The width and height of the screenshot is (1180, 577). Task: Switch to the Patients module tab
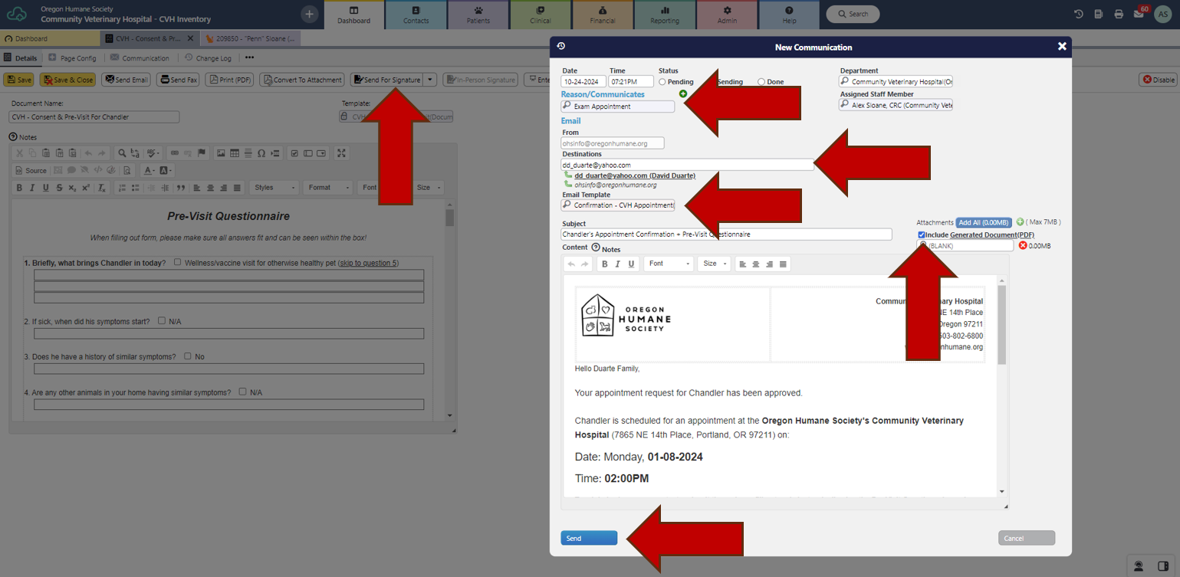[478, 15]
